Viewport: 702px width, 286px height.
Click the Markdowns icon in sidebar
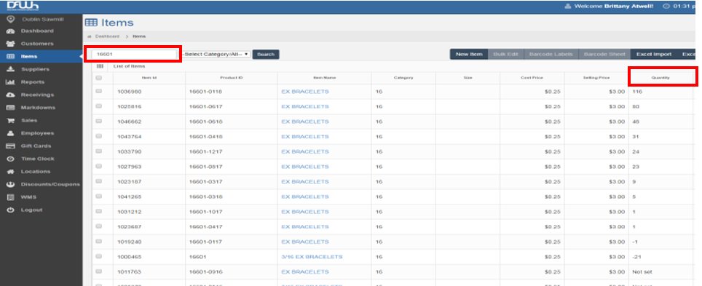pyautogui.click(x=11, y=108)
